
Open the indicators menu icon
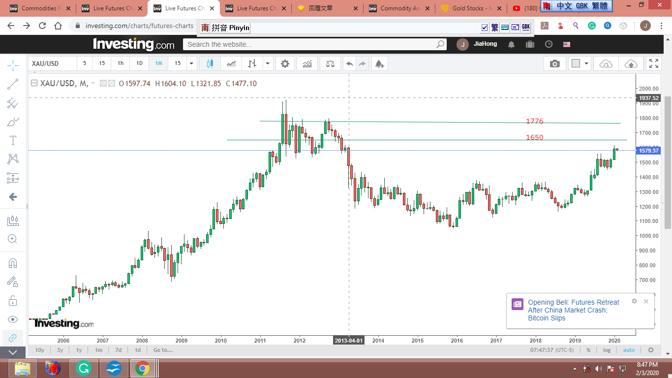tap(307, 63)
